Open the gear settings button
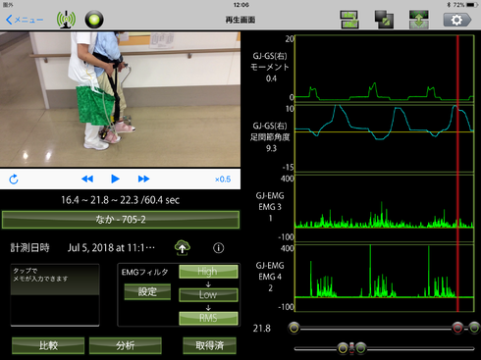Viewport: 481px width, 360px height. tap(457, 20)
